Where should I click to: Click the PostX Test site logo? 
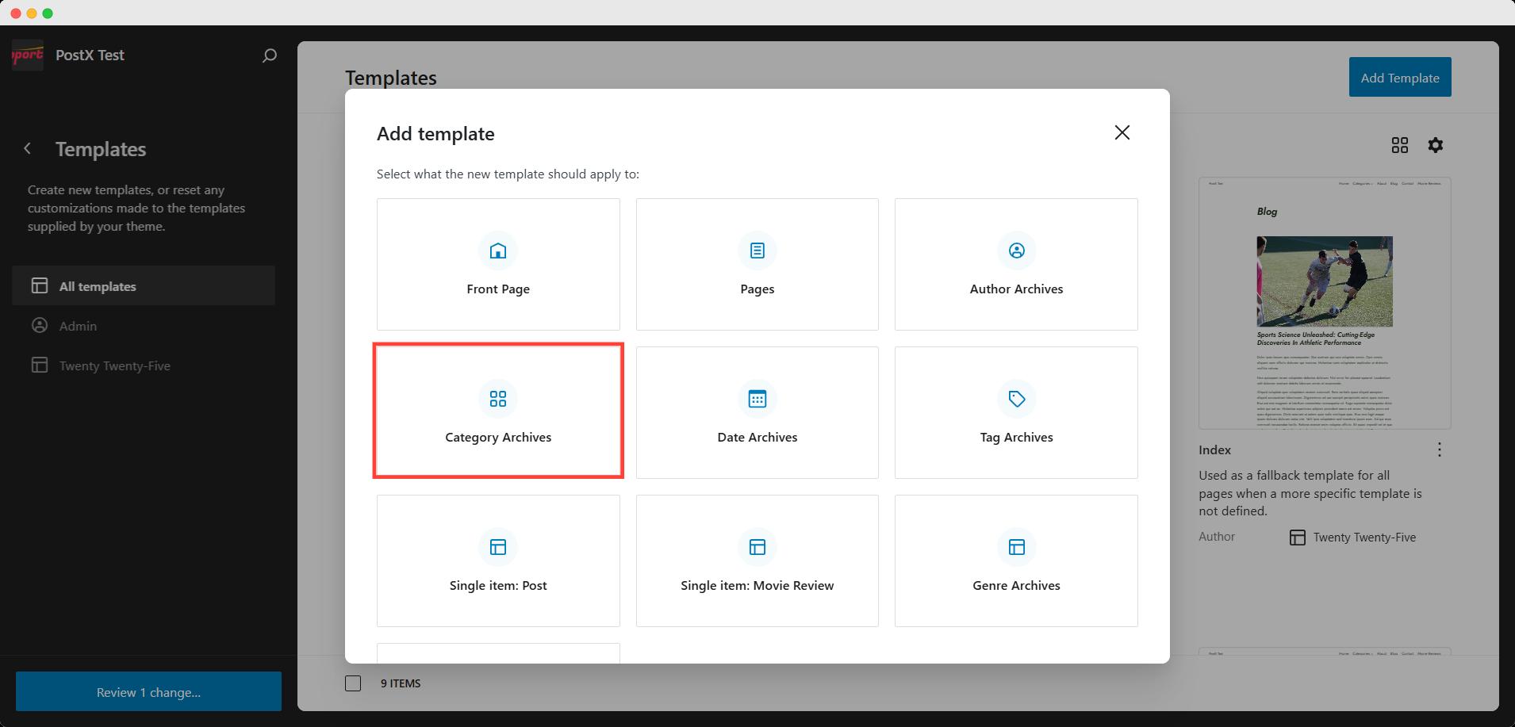[x=28, y=55]
